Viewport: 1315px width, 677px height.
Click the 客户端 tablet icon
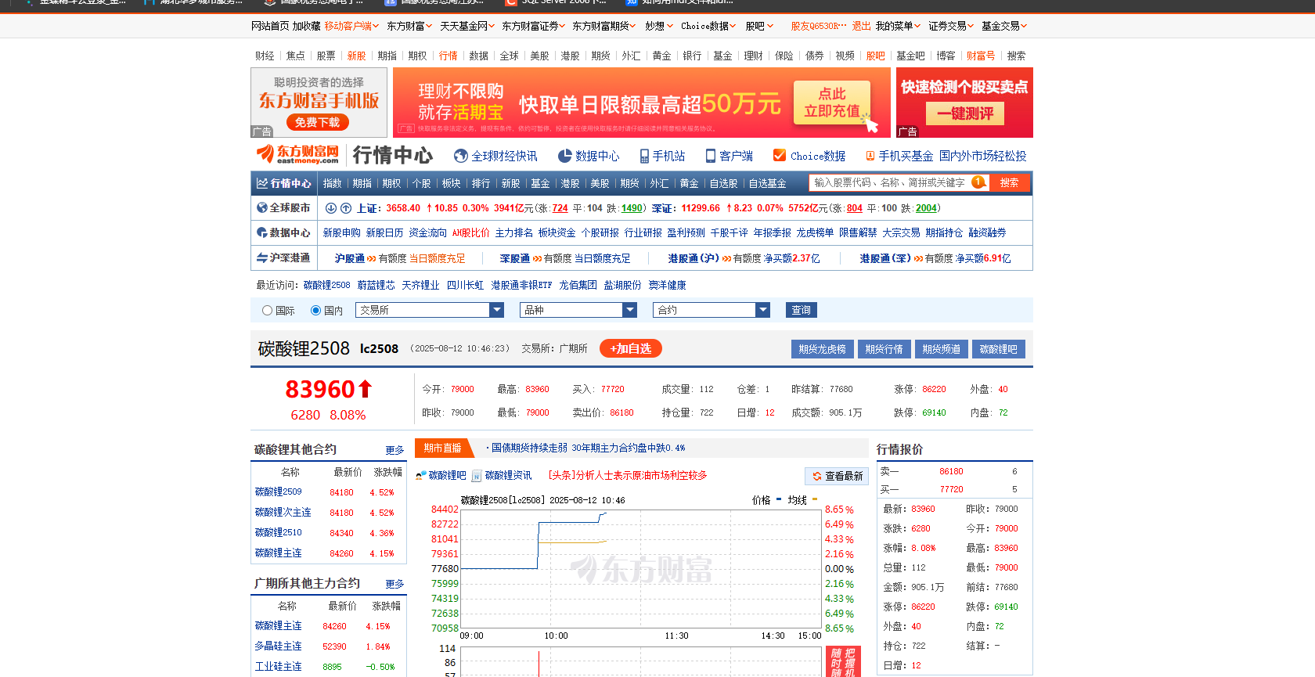(x=711, y=156)
